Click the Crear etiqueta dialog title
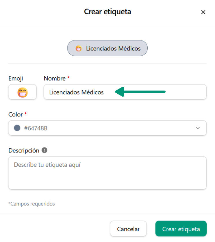 [x=108, y=12]
